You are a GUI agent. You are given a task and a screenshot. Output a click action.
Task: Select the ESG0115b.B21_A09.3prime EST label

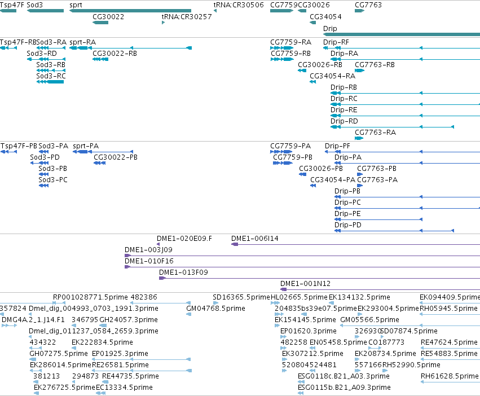click(344, 388)
